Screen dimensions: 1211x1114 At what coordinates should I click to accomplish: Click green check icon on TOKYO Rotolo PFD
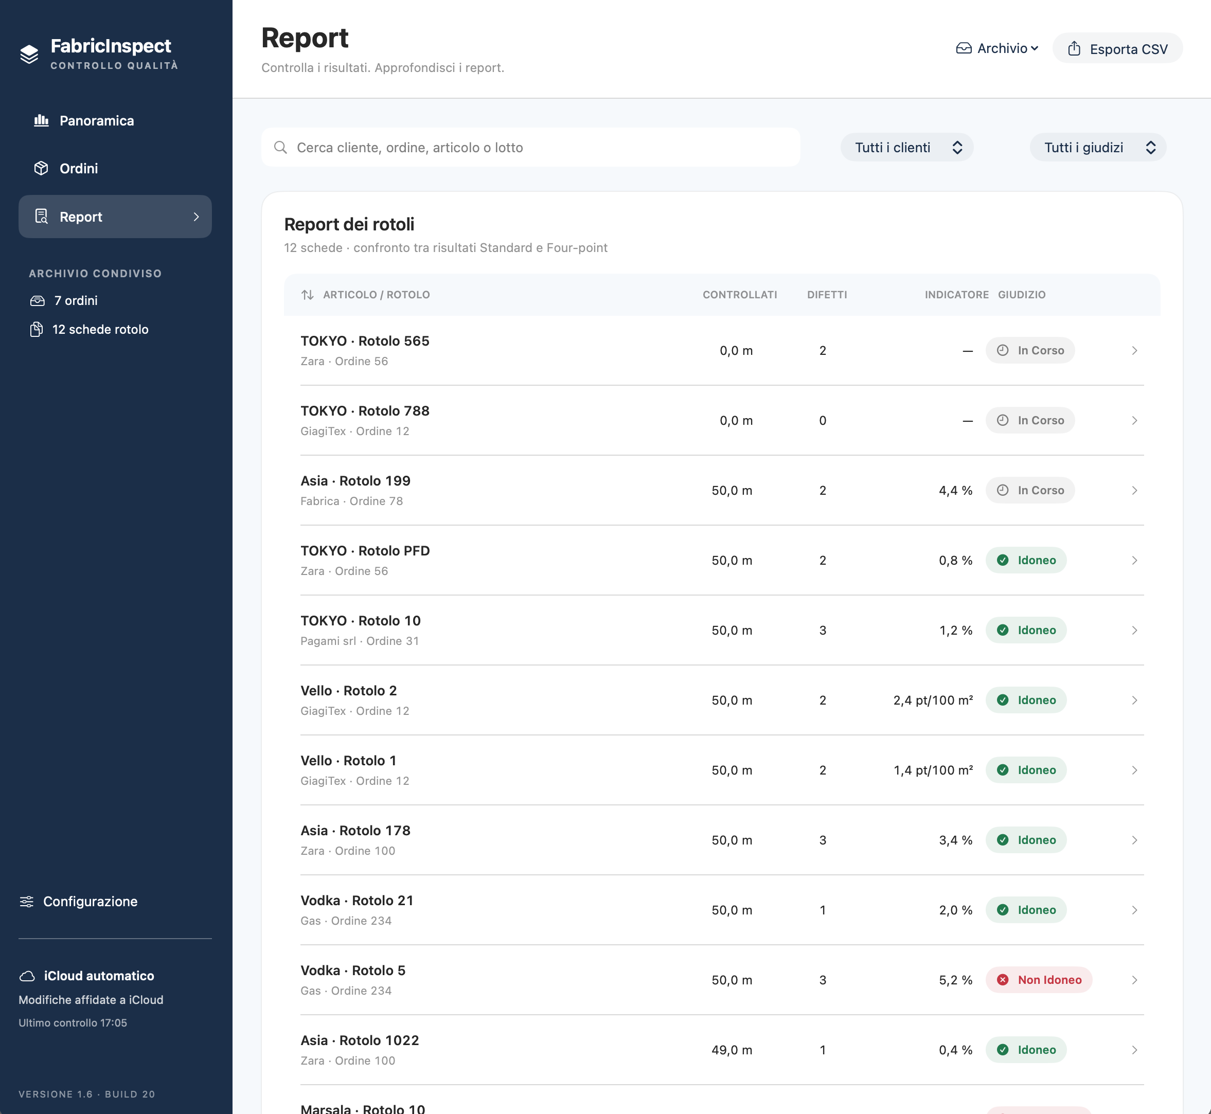1003,561
